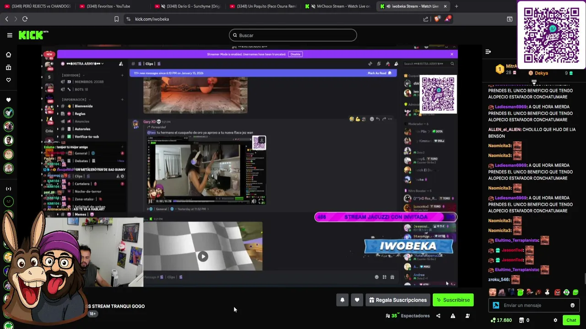Toggle stream notifications bell
The image size is (586, 329).
(x=342, y=300)
